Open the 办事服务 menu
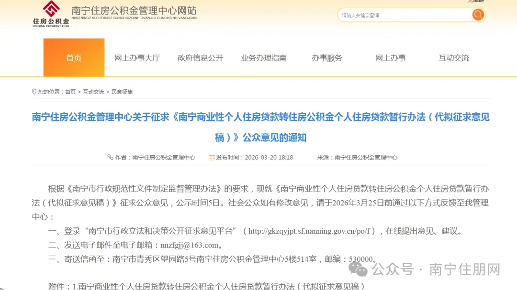The height and width of the screenshot is (290, 517). pos(326,58)
